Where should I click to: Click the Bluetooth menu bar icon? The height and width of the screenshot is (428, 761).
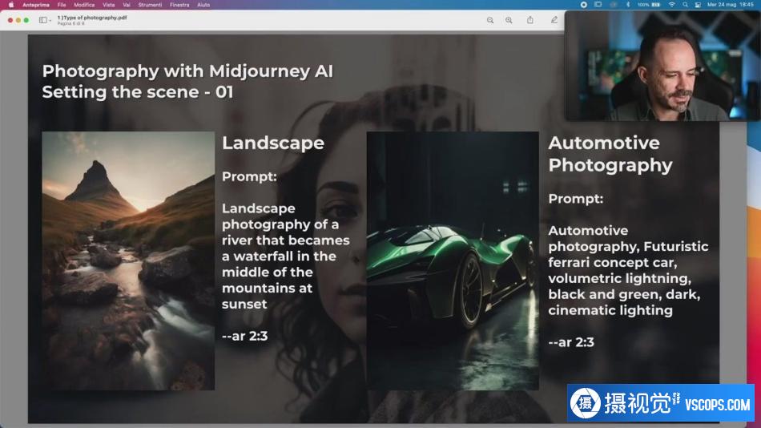[x=629, y=5]
